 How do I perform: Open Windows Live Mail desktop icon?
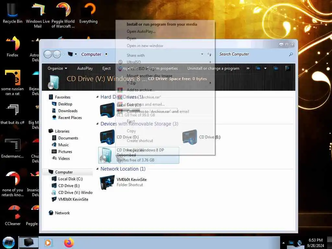pos(38,15)
